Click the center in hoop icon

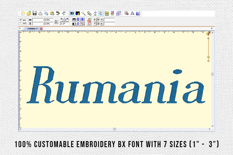pos(78,19)
